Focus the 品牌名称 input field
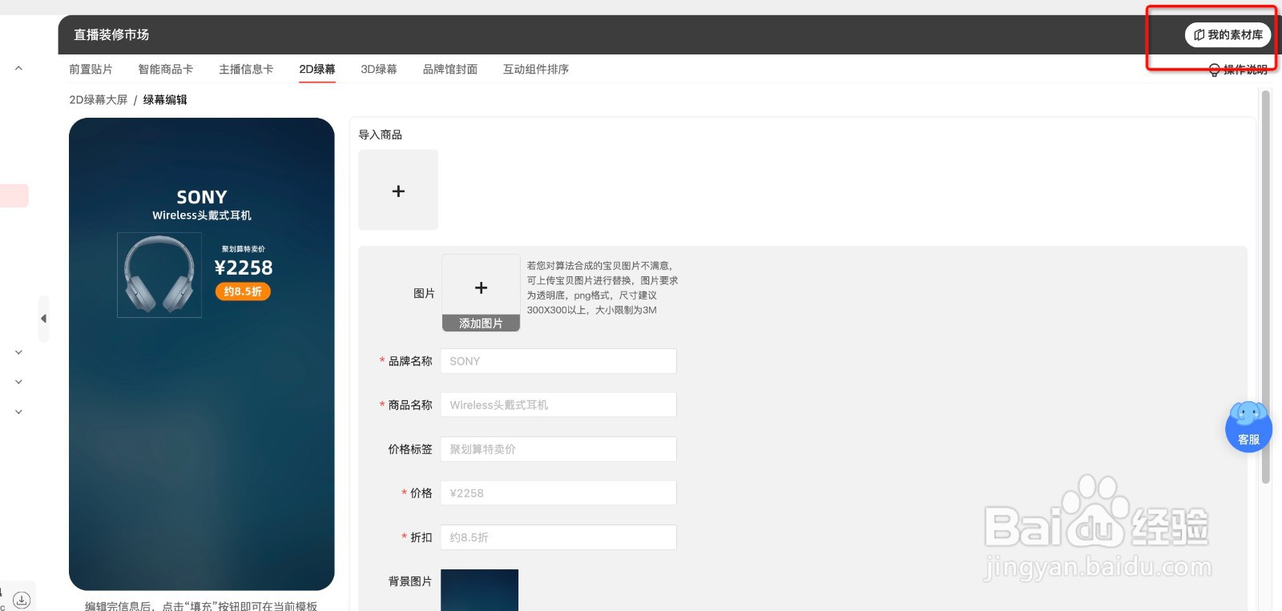This screenshot has height=611, width=1282. pos(558,361)
